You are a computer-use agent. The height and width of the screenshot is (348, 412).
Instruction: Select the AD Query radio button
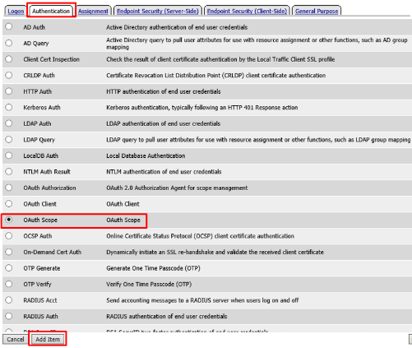coord(9,43)
